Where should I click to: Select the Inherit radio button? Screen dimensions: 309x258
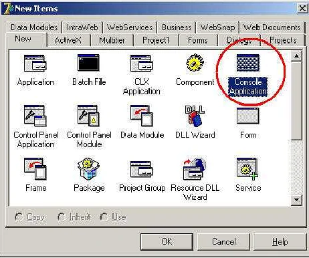coord(61,217)
